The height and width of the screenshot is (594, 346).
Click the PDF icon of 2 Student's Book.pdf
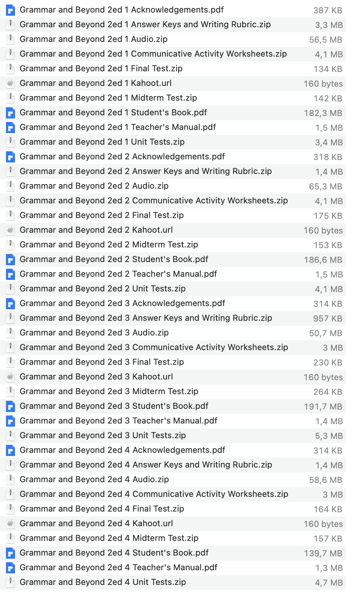10,260
